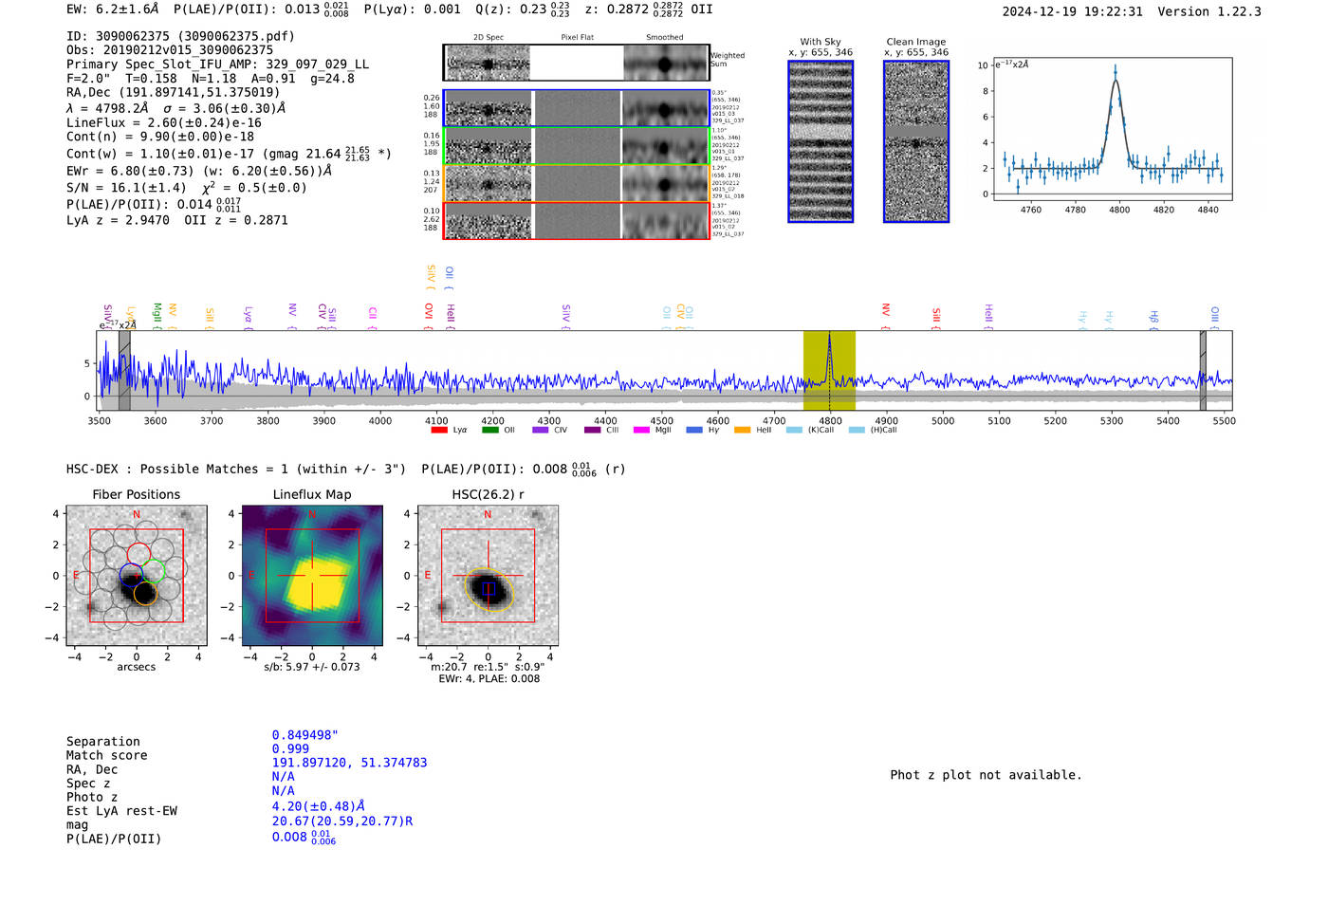Open the Lineflux Map image
Screen dimensions: 1328x904
pos(312,576)
